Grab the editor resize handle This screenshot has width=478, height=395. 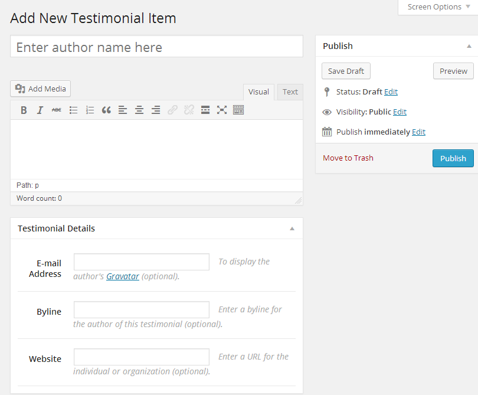(299, 200)
